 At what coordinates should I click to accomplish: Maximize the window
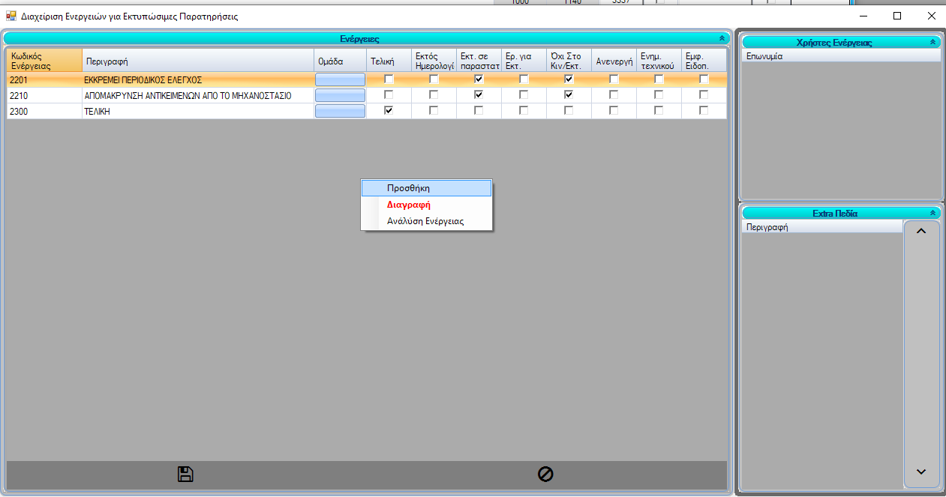tap(897, 16)
